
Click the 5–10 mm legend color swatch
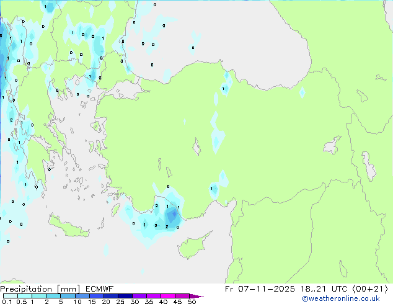(x=68, y=296)
